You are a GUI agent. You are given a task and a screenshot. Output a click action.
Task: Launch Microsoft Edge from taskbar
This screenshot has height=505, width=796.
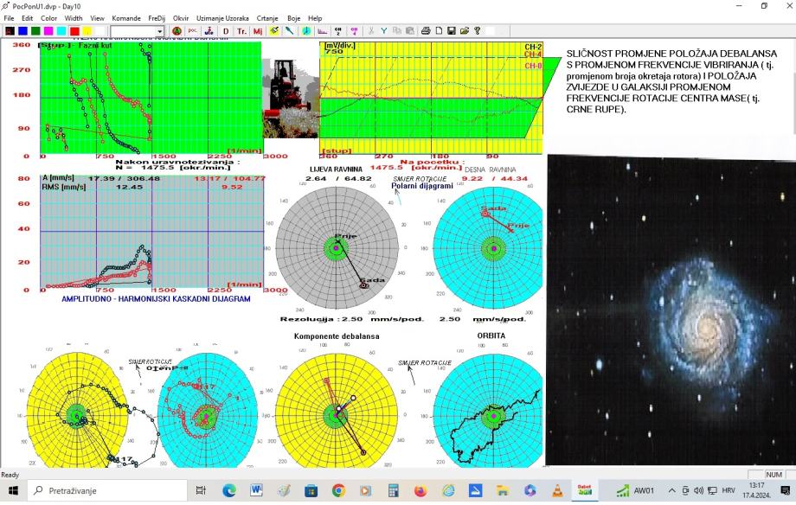click(x=229, y=491)
